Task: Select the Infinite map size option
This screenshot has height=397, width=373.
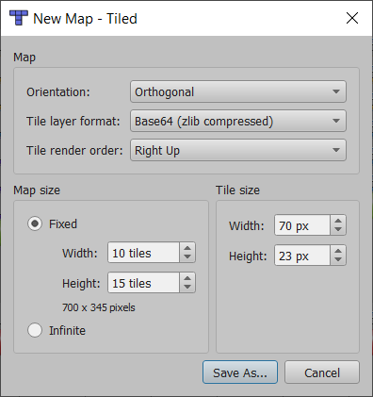Action: click(x=35, y=330)
